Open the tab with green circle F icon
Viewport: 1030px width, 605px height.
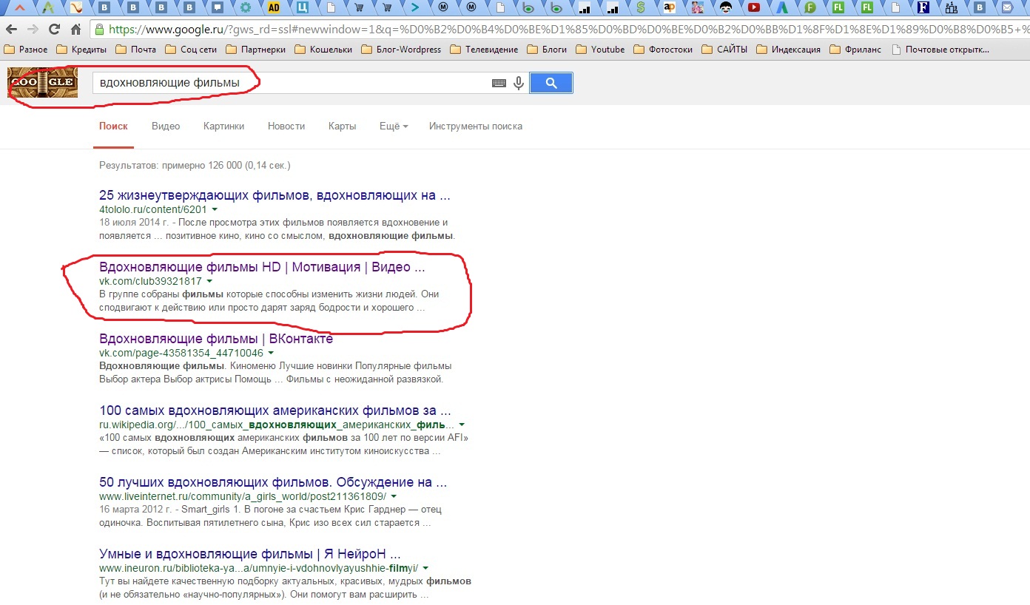[x=810, y=8]
